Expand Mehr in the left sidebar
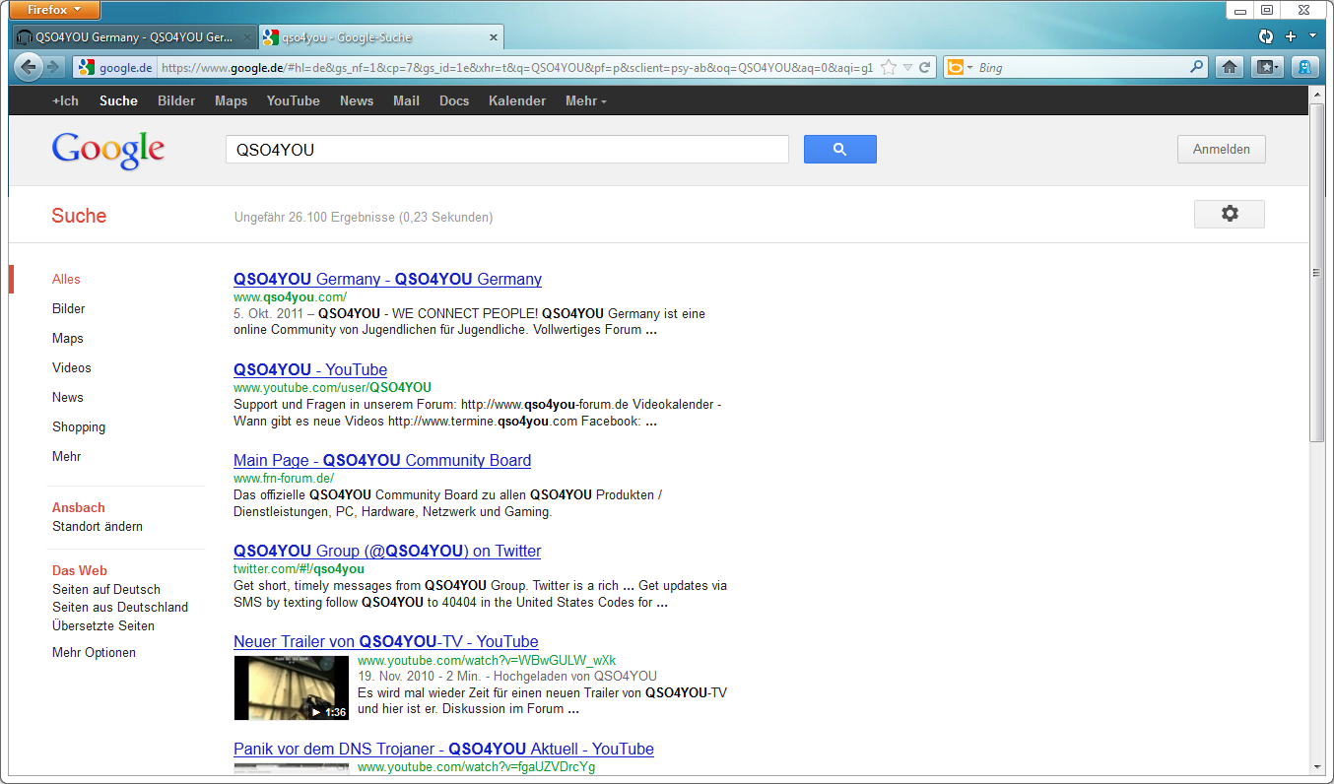 66,456
